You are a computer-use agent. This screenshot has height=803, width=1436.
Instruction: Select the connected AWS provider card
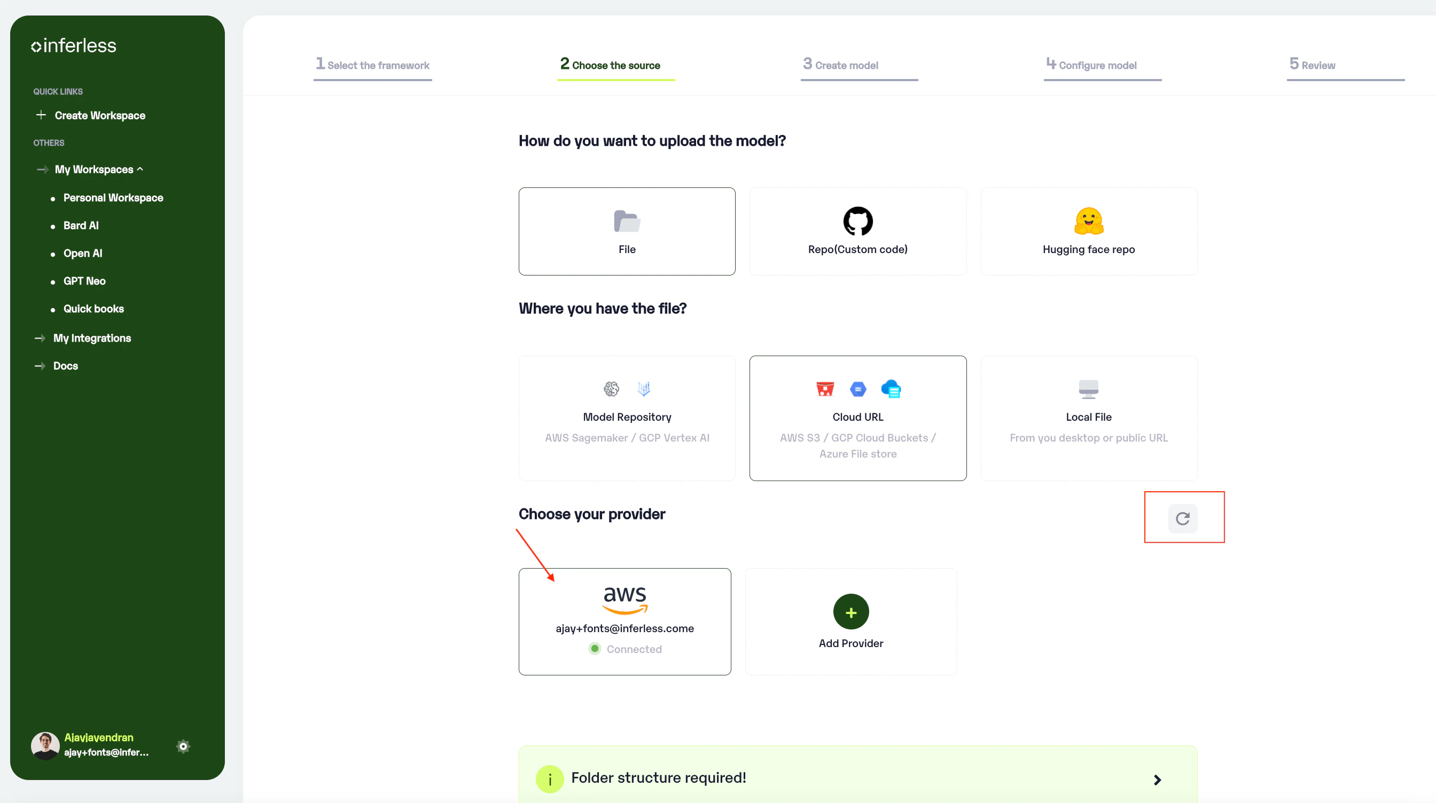click(625, 621)
